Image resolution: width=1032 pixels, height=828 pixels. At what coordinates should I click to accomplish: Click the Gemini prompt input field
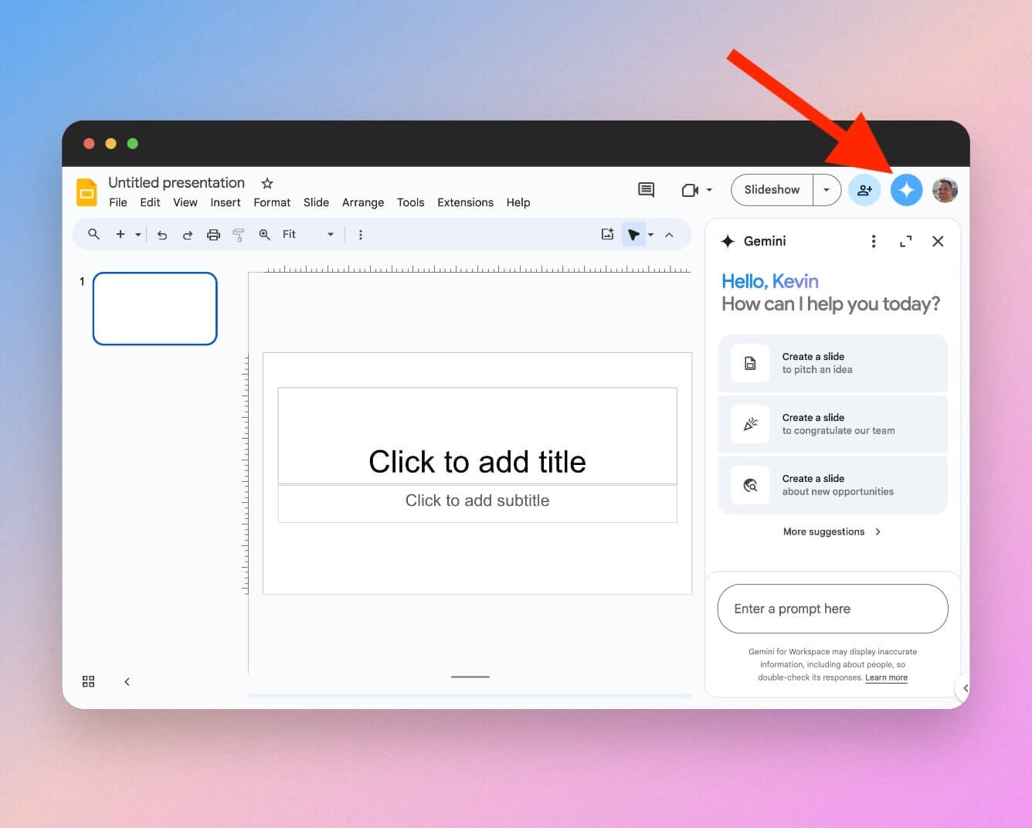click(x=832, y=609)
